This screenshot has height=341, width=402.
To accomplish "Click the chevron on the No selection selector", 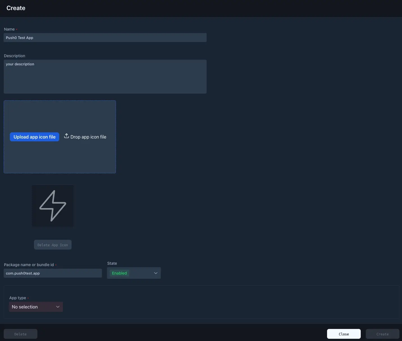I will [58, 307].
